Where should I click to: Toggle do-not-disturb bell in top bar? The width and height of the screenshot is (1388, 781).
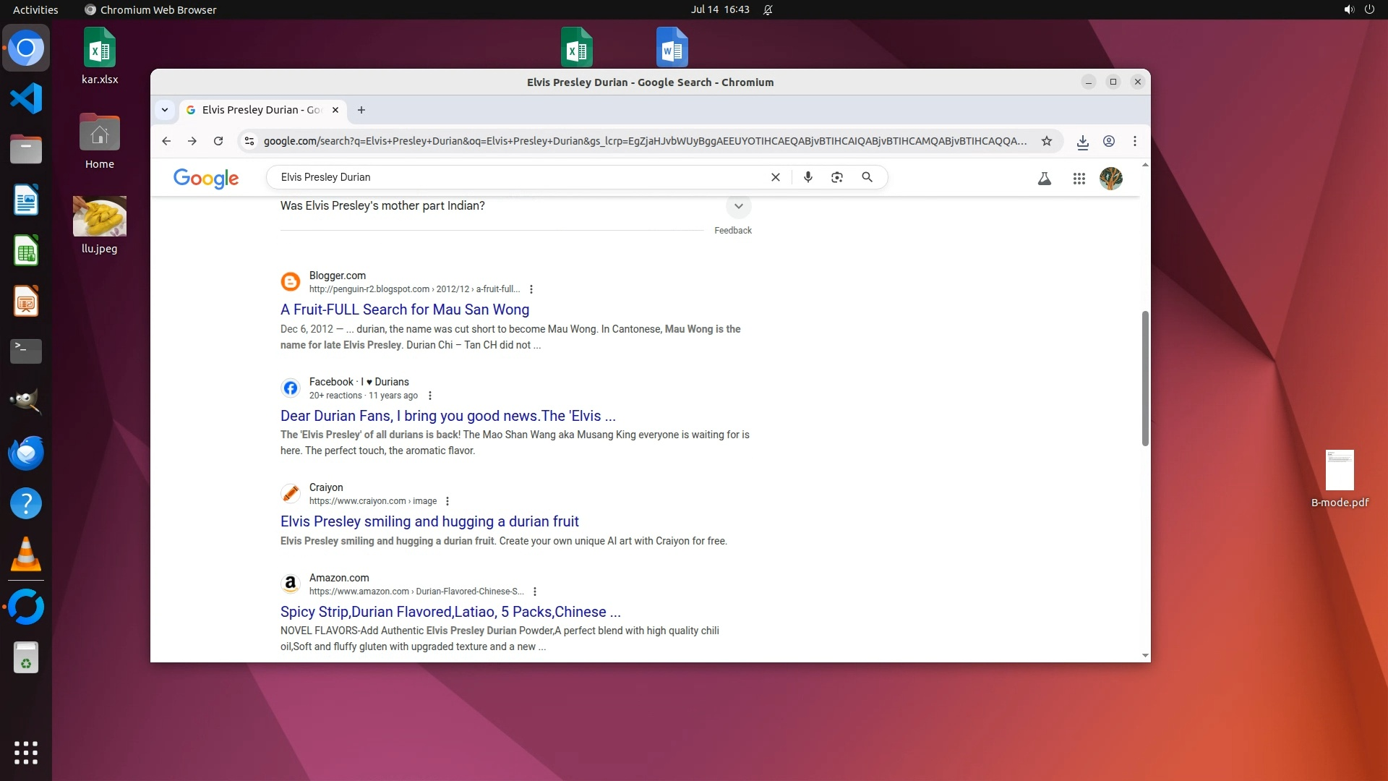click(768, 9)
